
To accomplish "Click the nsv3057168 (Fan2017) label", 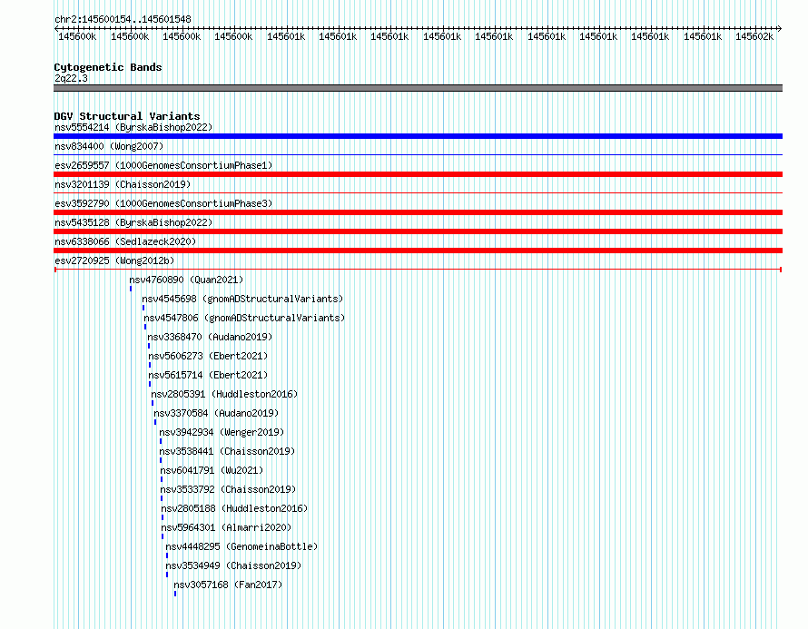I will coord(228,585).
